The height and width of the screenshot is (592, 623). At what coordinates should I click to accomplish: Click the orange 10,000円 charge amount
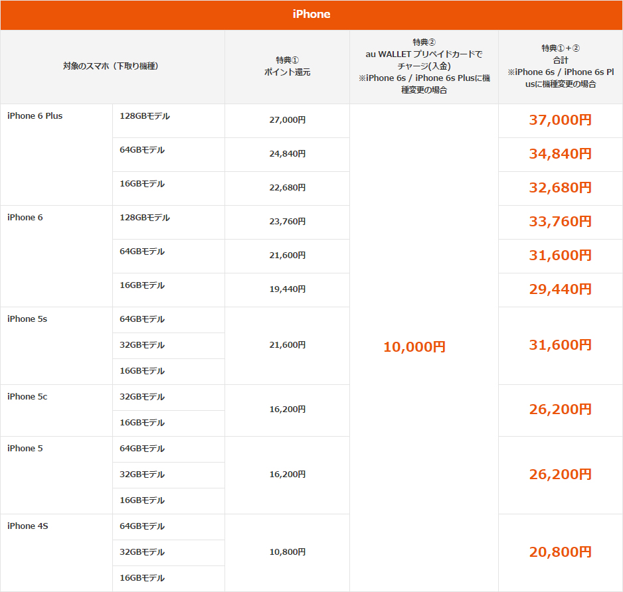tap(414, 347)
